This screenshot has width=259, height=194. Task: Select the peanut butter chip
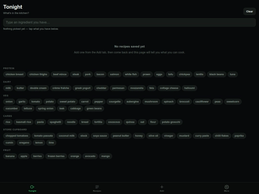point(121,136)
